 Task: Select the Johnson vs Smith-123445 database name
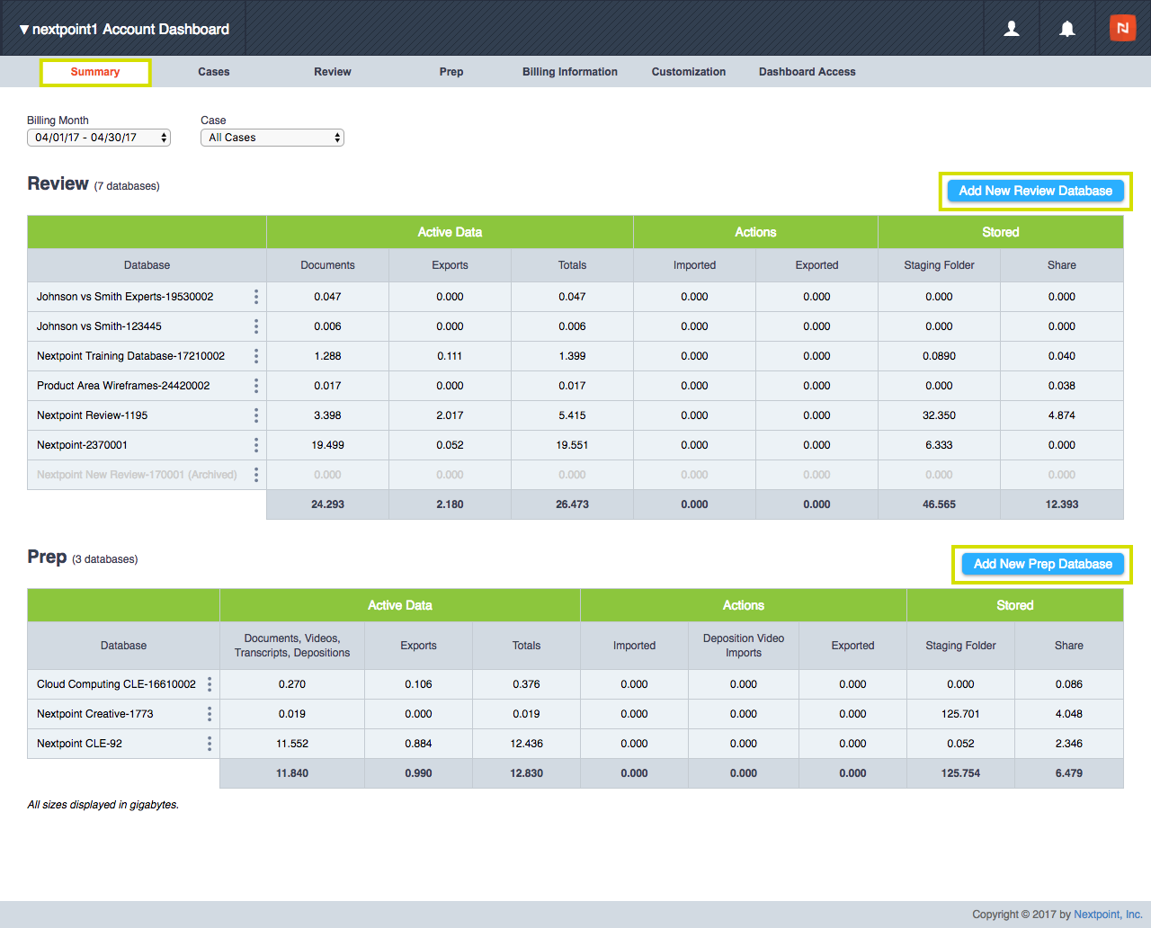[99, 326]
